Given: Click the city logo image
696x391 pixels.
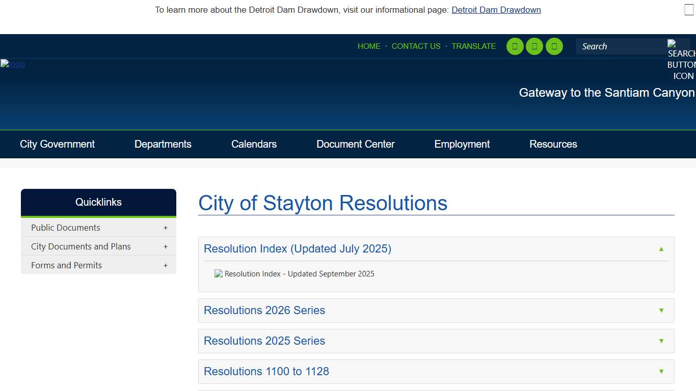Looking at the screenshot, I should (13, 64).
